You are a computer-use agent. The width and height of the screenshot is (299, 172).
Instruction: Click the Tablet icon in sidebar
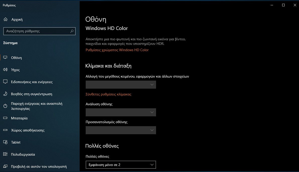tap(5, 142)
